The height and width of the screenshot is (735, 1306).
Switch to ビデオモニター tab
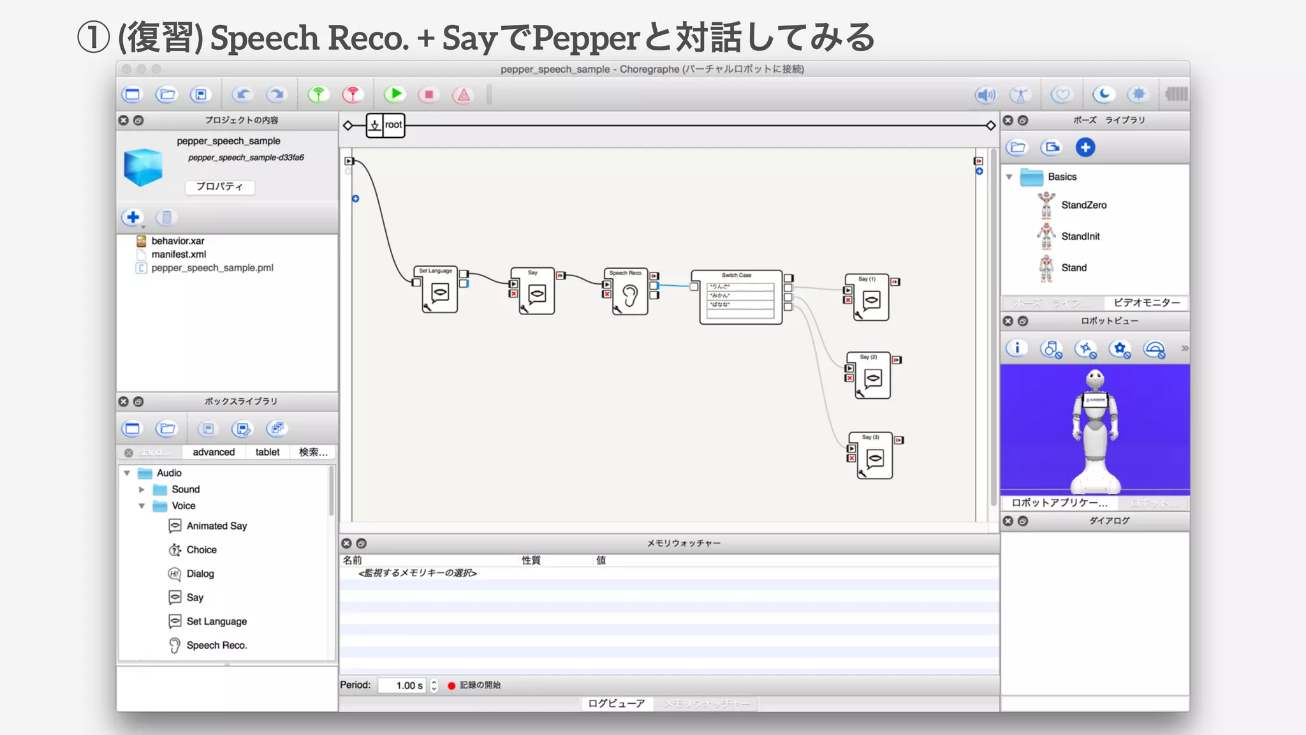pos(1147,302)
